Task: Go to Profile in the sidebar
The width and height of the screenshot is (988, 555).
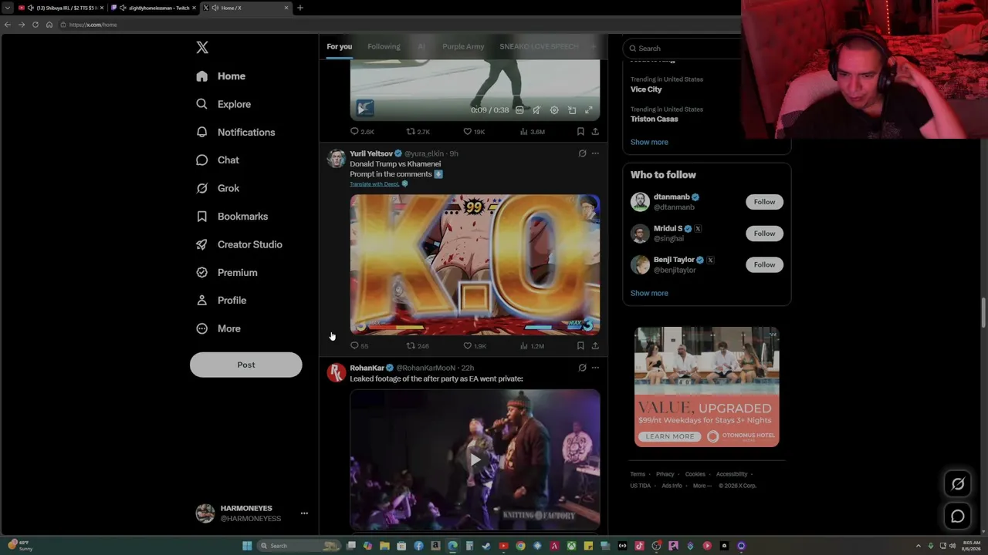Action: (222, 301)
